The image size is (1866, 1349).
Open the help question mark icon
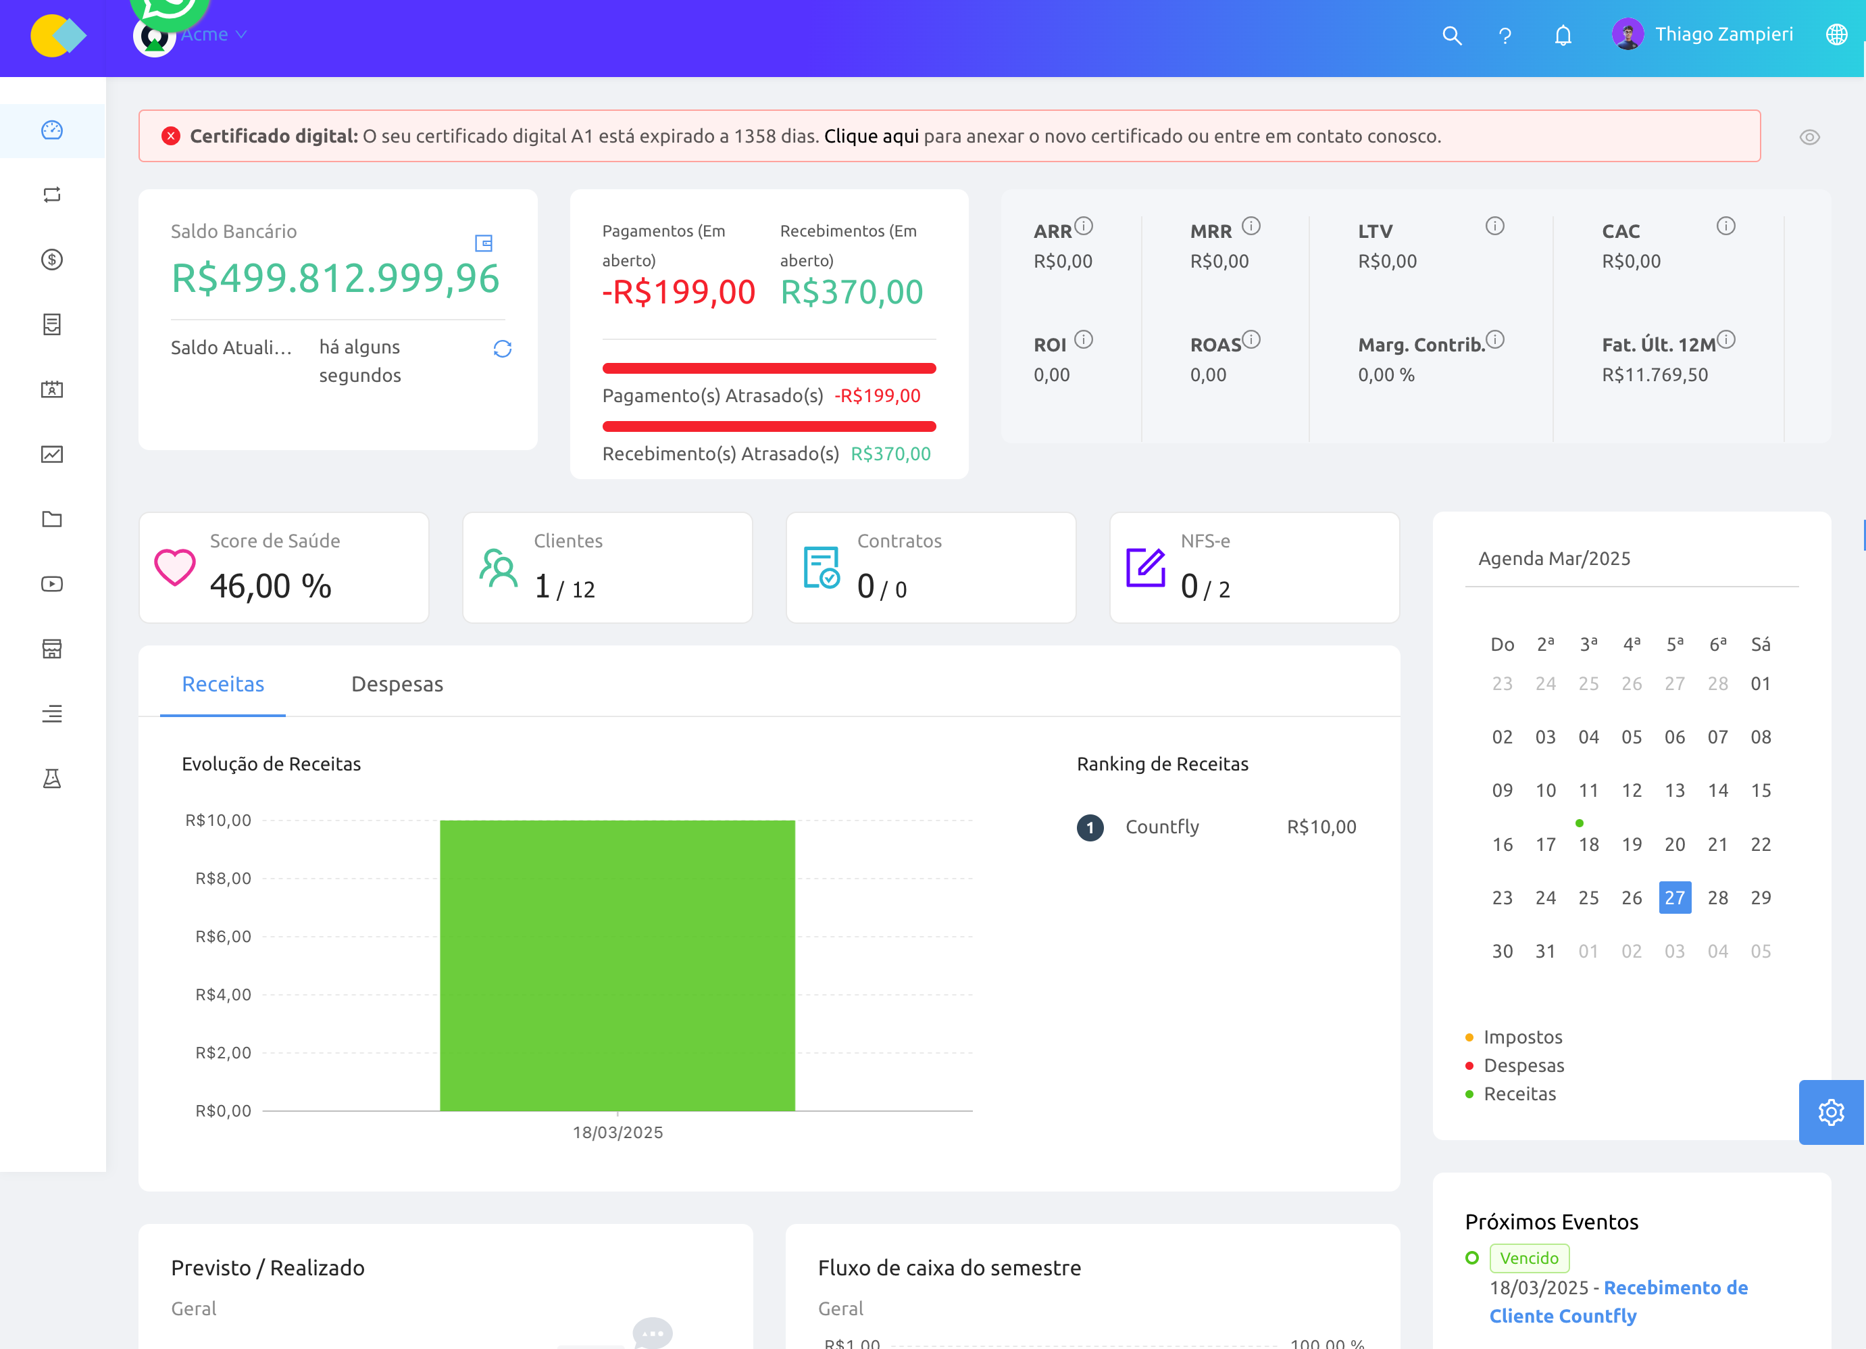pyautogui.click(x=1505, y=35)
